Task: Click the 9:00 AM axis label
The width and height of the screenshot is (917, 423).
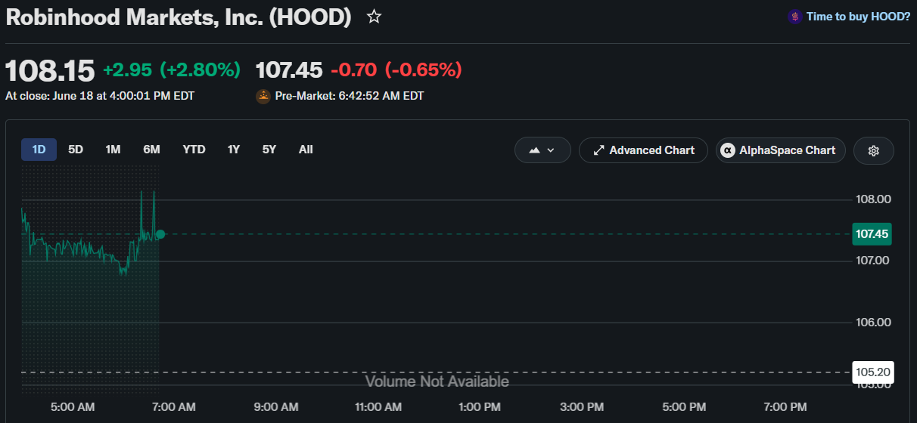Action: click(x=276, y=407)
